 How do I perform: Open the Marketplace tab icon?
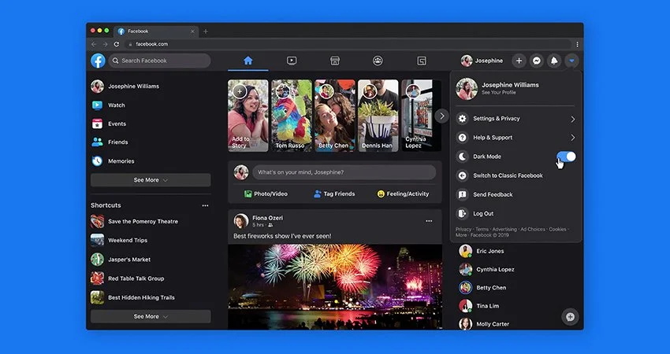(335, 61)
